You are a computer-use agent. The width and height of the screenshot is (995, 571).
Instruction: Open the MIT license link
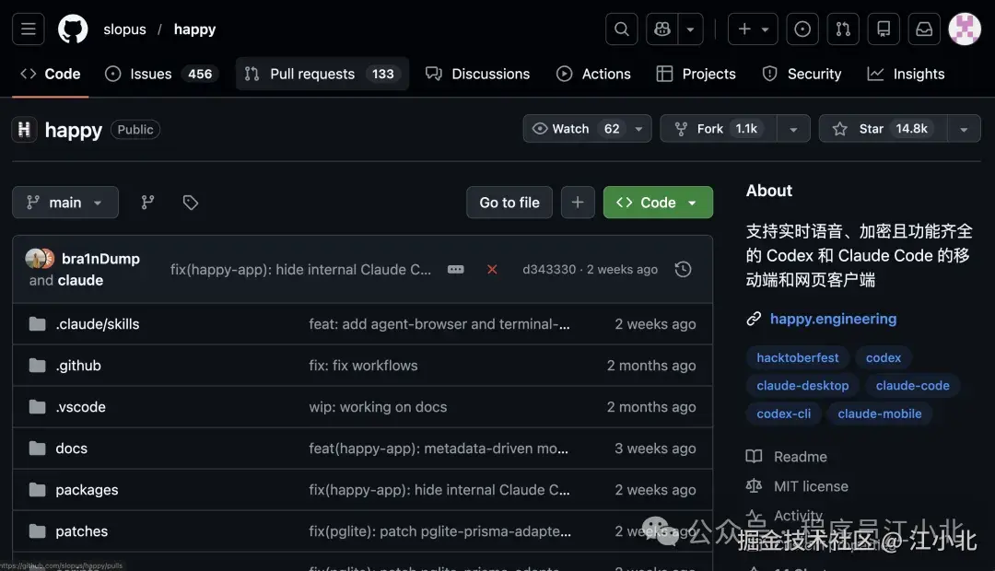click(811, 486)
